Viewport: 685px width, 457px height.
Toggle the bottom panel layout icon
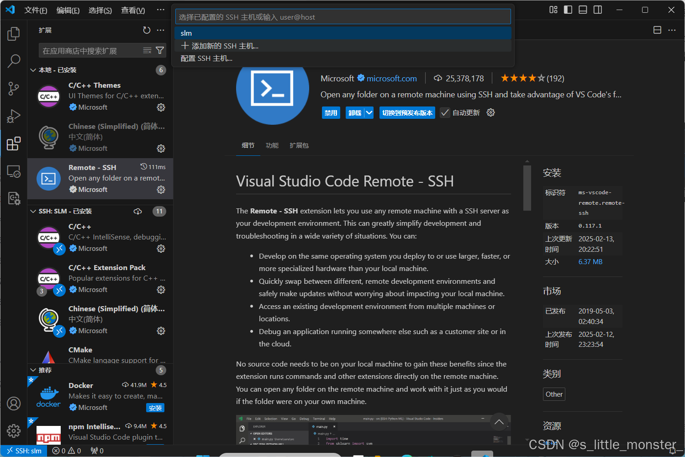583,10
